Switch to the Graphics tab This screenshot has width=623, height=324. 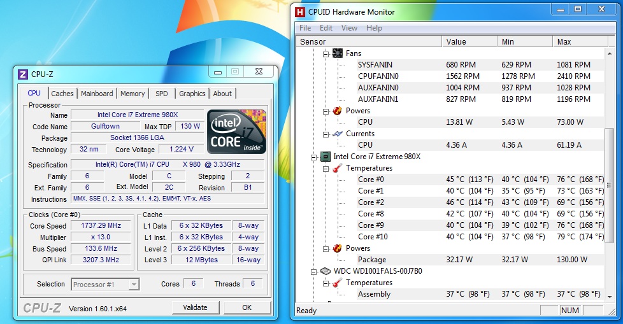(x=192, y=94)
